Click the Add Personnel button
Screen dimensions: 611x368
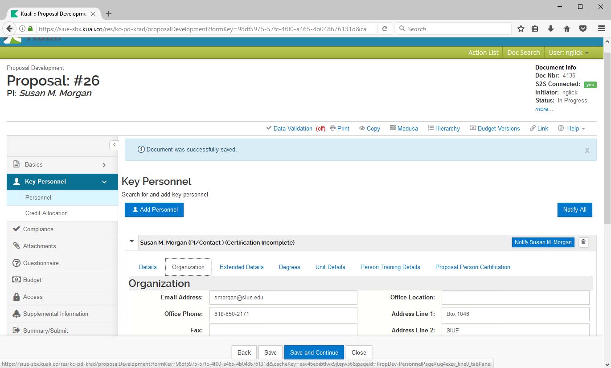point(154,210)
